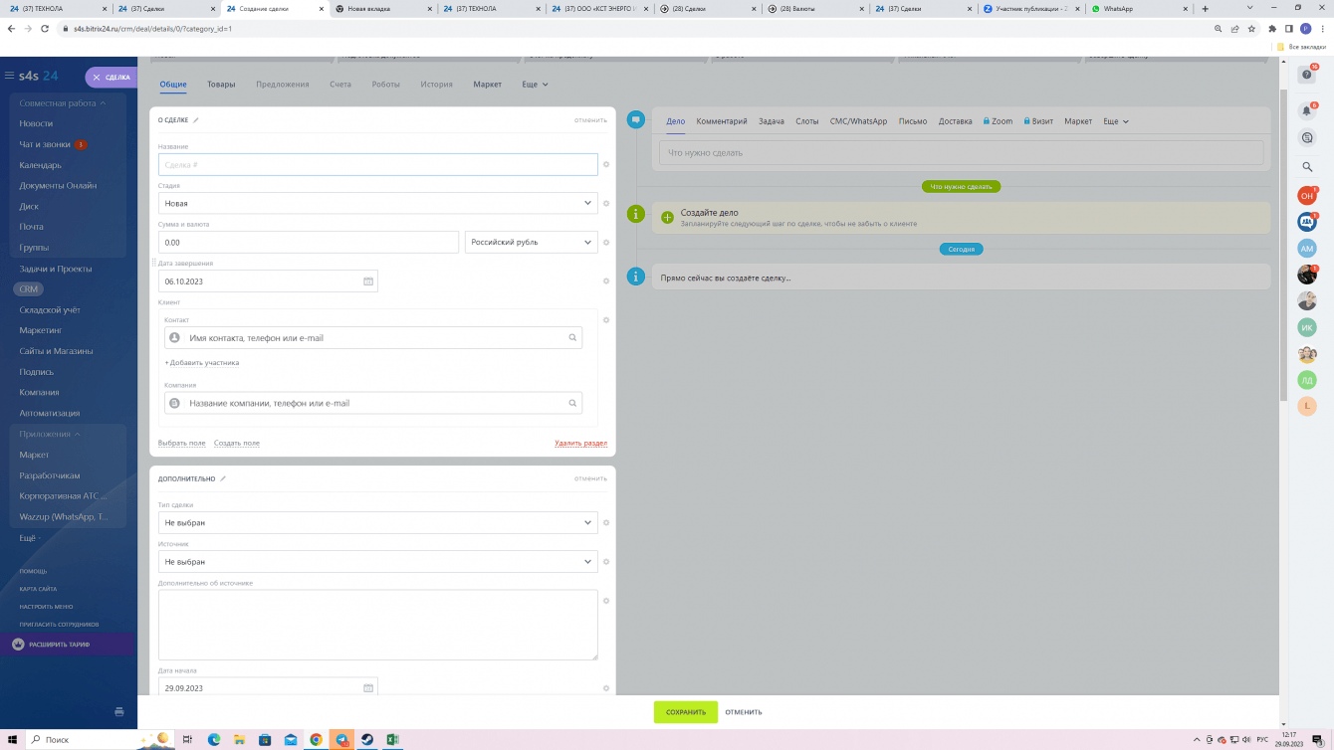Open Telegram from the Windows taskbar

click(x=341, y=740)
